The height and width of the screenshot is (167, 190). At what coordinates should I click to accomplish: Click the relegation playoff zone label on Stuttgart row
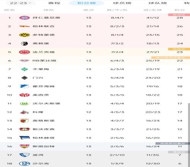173,143
